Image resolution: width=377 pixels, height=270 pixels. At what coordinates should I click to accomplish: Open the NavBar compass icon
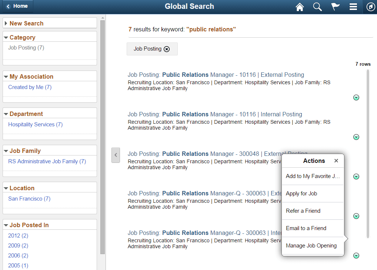(370, 7)
